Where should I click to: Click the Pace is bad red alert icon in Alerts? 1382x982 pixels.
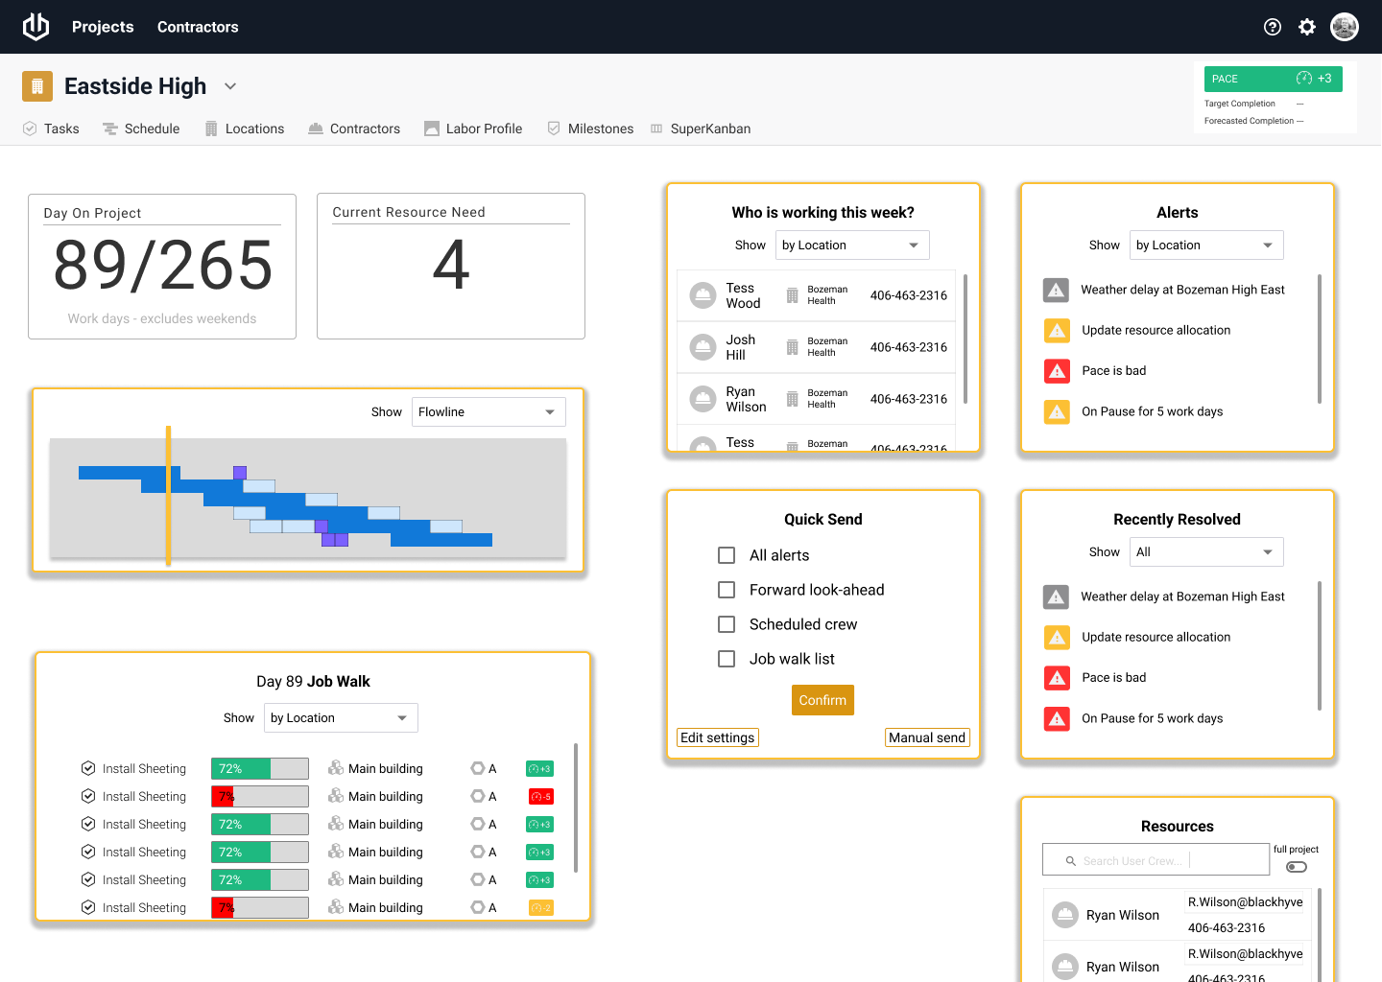coord(1057,370)
